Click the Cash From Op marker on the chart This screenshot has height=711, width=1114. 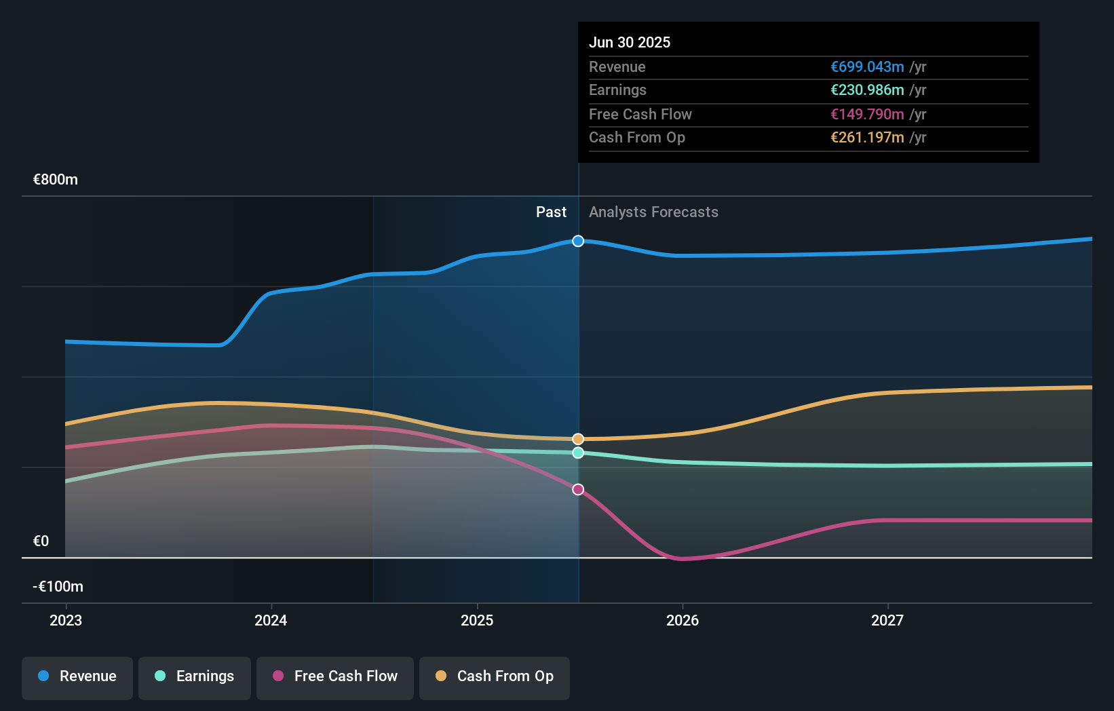[x=578, y=439]
